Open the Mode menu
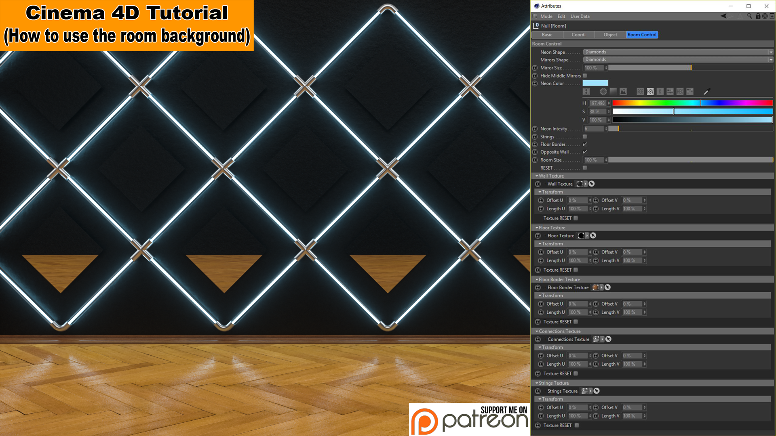The width and height of the screenshot is (776, 436). (546, 16)
